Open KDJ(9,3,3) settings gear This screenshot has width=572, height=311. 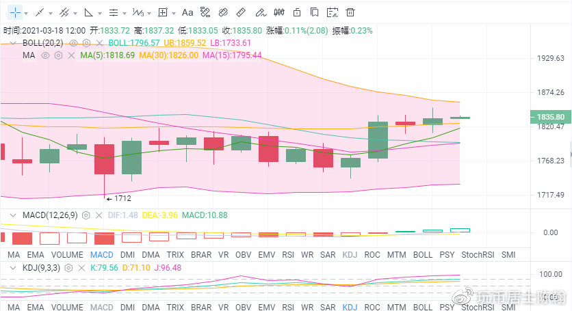tap(68, 268)
